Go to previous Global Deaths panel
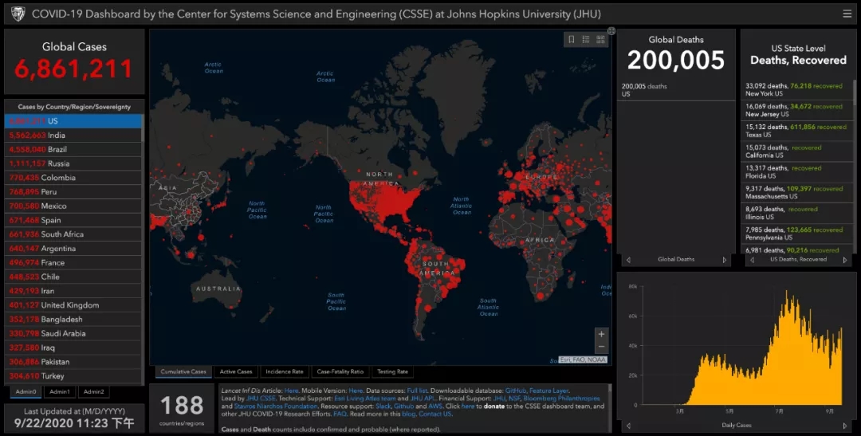This screenshot has width=861, height=436. coord(628,260)
